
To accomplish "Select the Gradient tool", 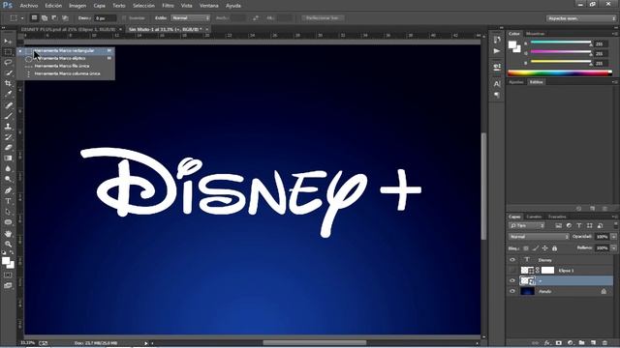I will coord(8,158).
